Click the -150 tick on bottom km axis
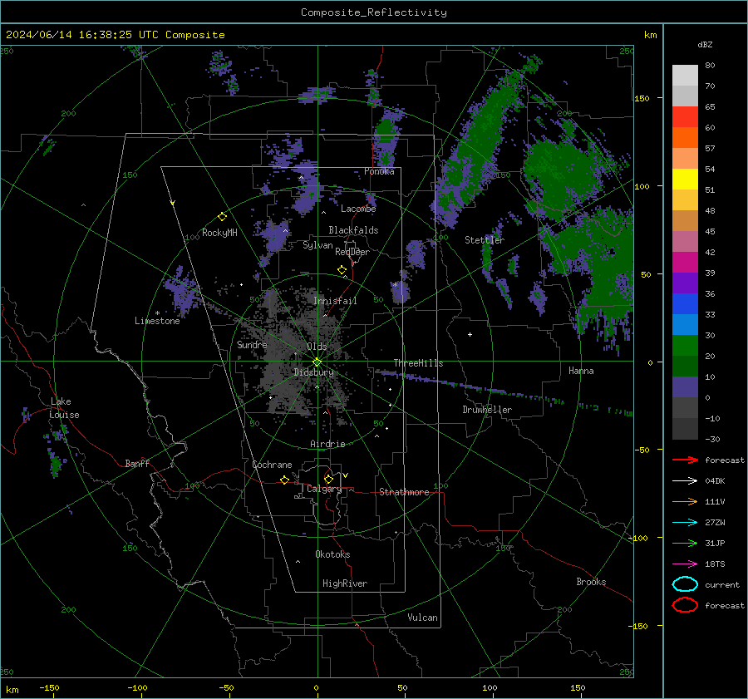748x699 pixels. tap(49, 687)
